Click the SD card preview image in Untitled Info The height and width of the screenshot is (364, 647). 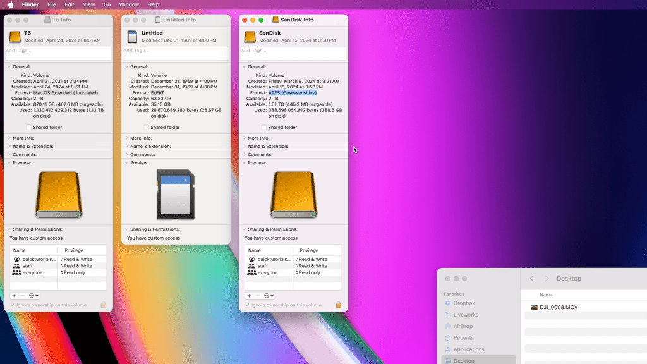tap(176, 195)
